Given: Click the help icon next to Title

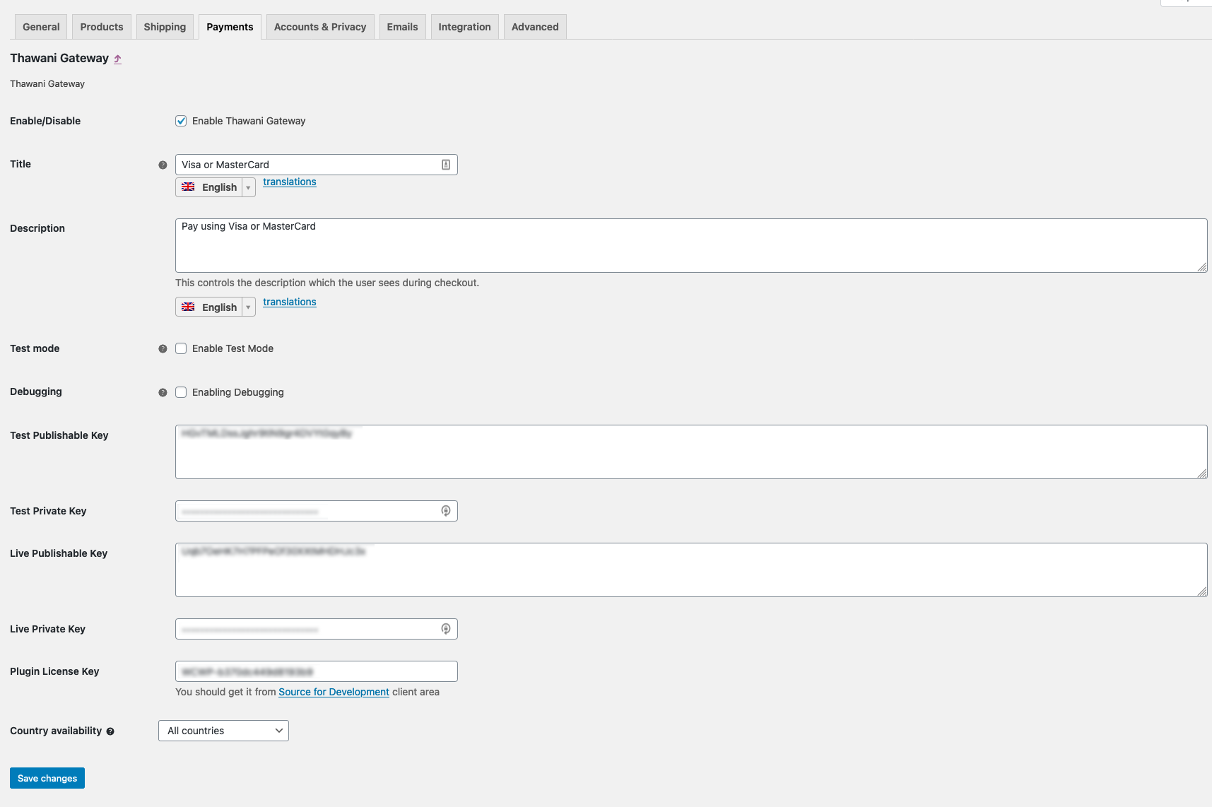Looking at the screenshot, I should [163, 165].
